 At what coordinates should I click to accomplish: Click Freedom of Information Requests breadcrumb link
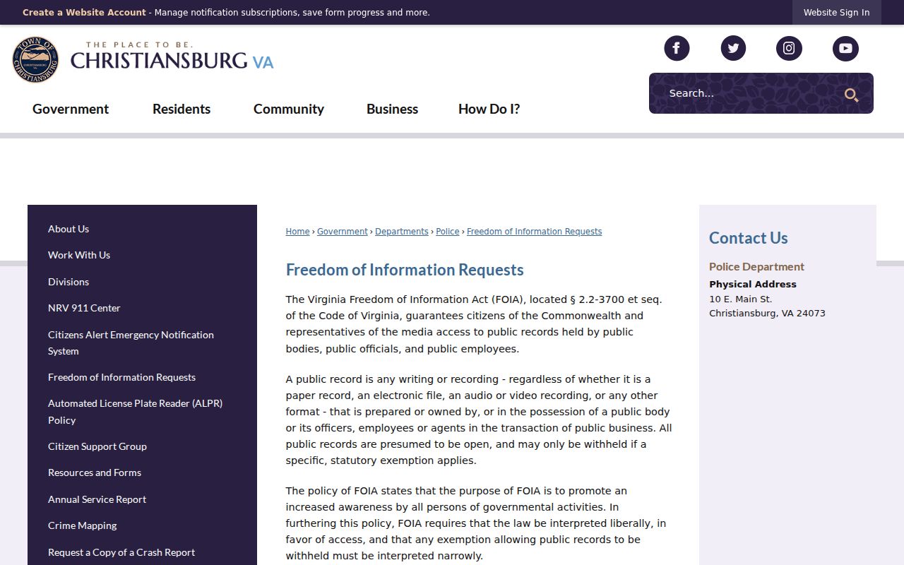point(535,232)
